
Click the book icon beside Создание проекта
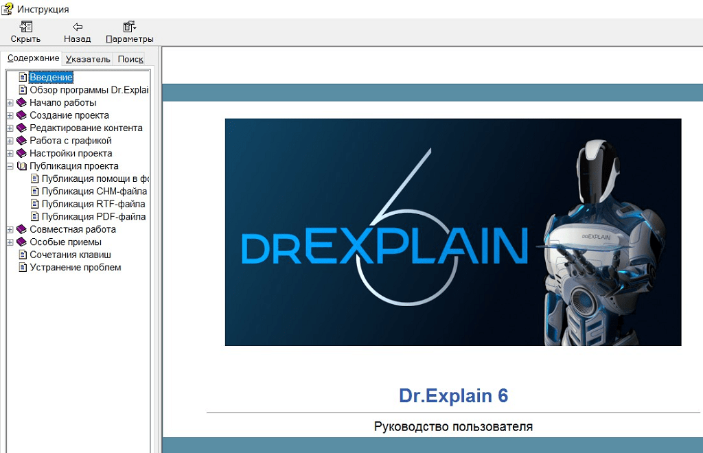click(21, 115)
